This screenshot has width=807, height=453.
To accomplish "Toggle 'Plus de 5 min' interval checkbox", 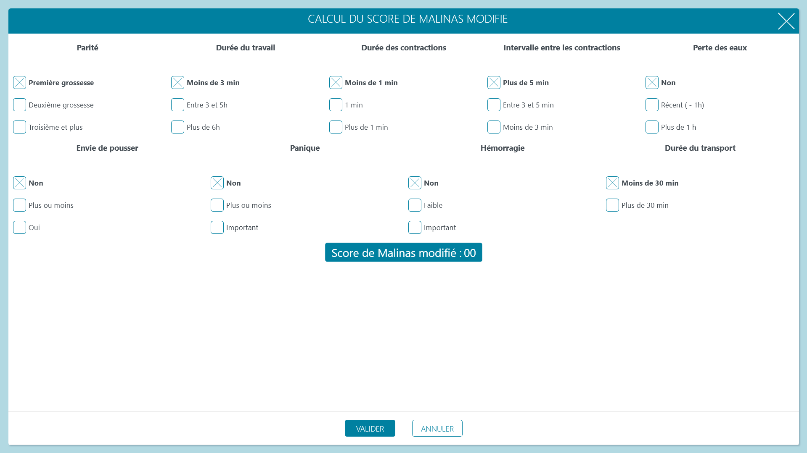I will (494, 83).
